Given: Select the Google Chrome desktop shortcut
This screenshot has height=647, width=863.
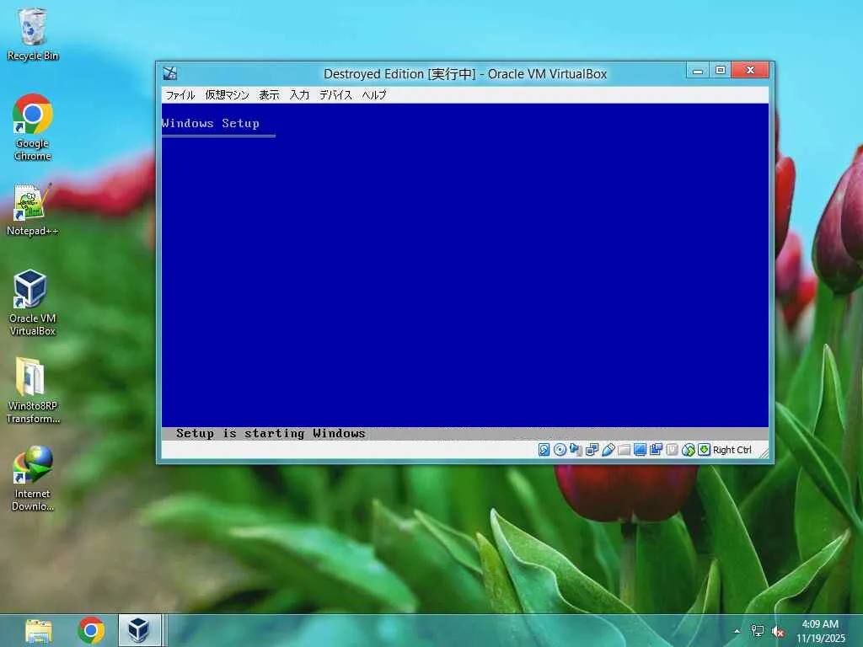Looking at the screenshot, I should [x=33, y=128].
